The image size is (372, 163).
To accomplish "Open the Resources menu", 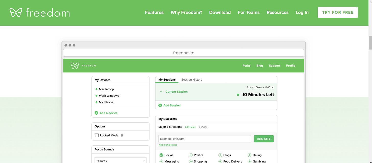I will 277,13.
